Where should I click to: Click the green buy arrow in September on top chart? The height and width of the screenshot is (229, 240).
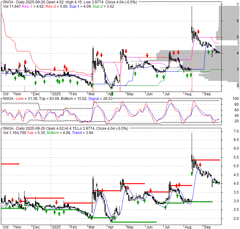coord(208,52)
